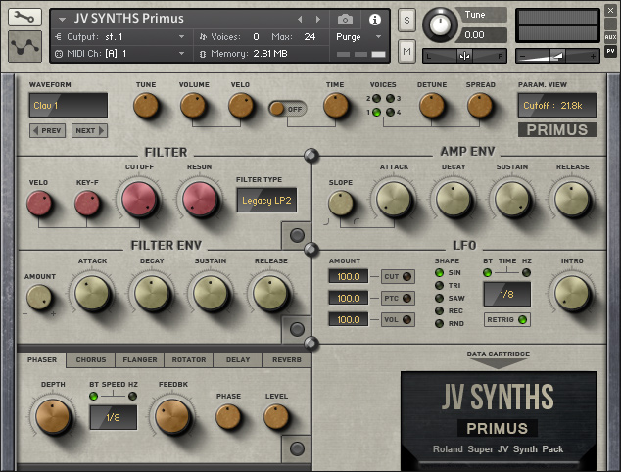
Task: Click the Max voices value 24
Action: coord(310,37)
